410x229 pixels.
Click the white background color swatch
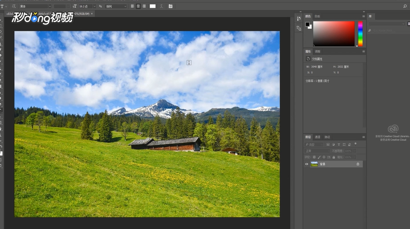point(310,27)
